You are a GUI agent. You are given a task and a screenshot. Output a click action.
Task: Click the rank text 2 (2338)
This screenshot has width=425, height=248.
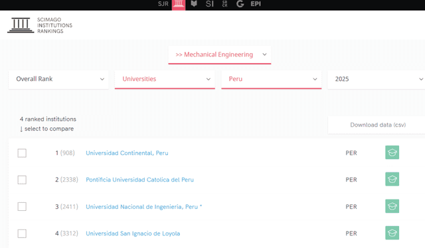pyautogui.click(x=66, y=180)
